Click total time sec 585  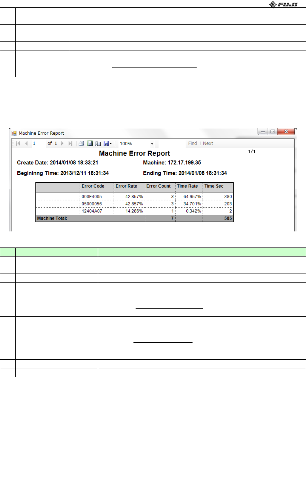pyautogui.click(x=228, y=218)
